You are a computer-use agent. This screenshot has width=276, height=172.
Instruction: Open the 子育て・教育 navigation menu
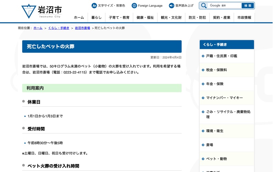[x=119, y=18]
